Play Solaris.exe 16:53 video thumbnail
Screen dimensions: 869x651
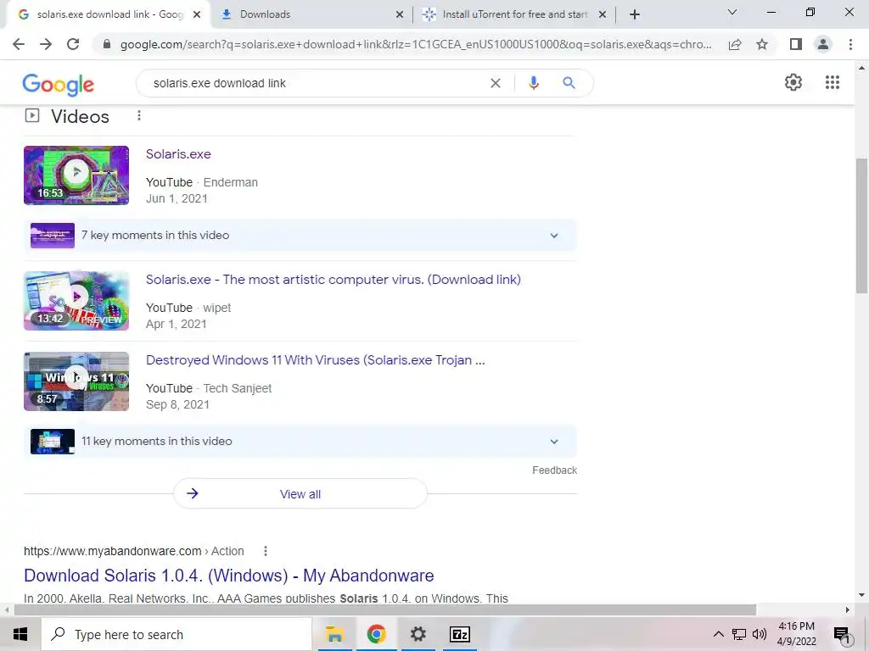click(x=76, y=175)
